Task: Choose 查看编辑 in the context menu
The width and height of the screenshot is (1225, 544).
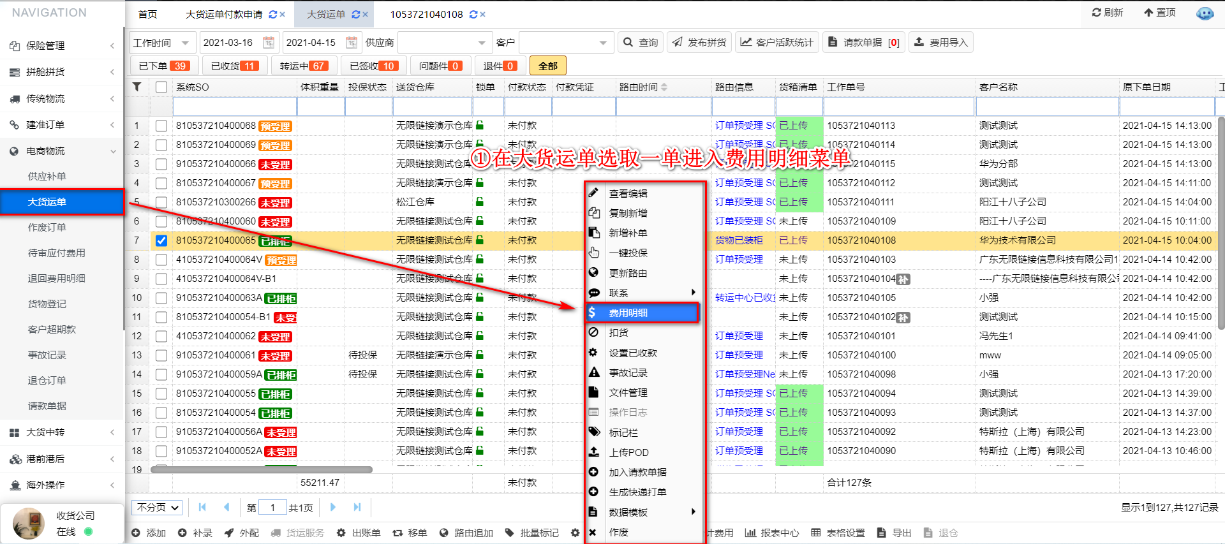Action: pos(628,193)
